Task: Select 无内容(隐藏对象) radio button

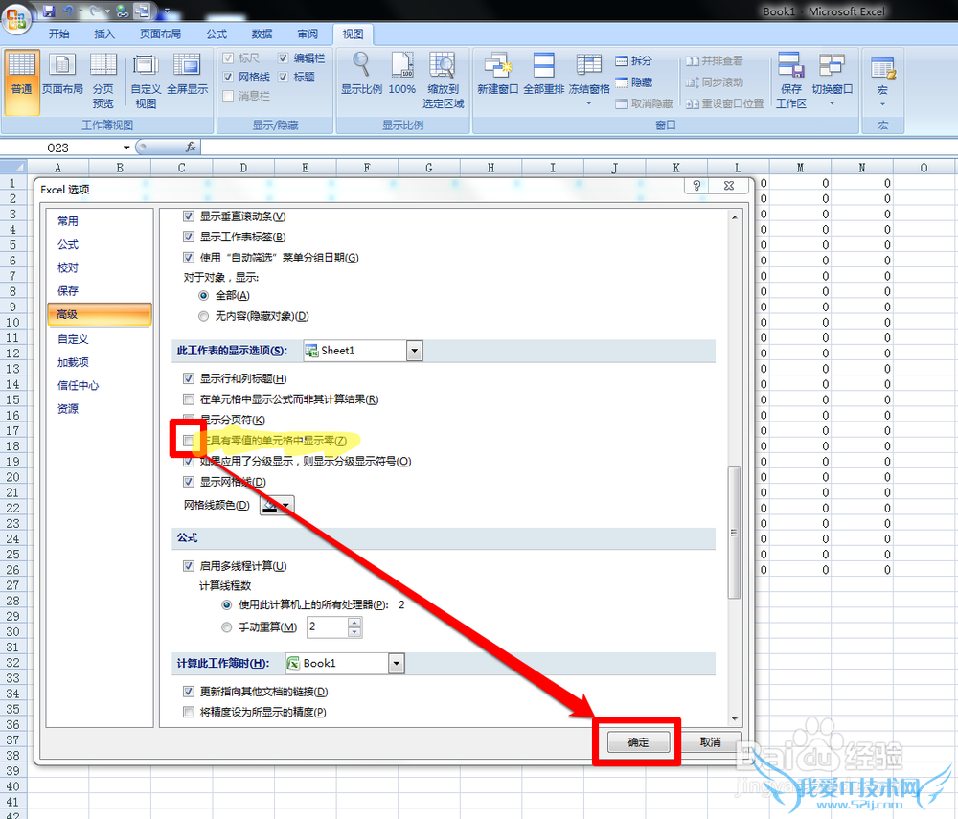Action: 203,316
